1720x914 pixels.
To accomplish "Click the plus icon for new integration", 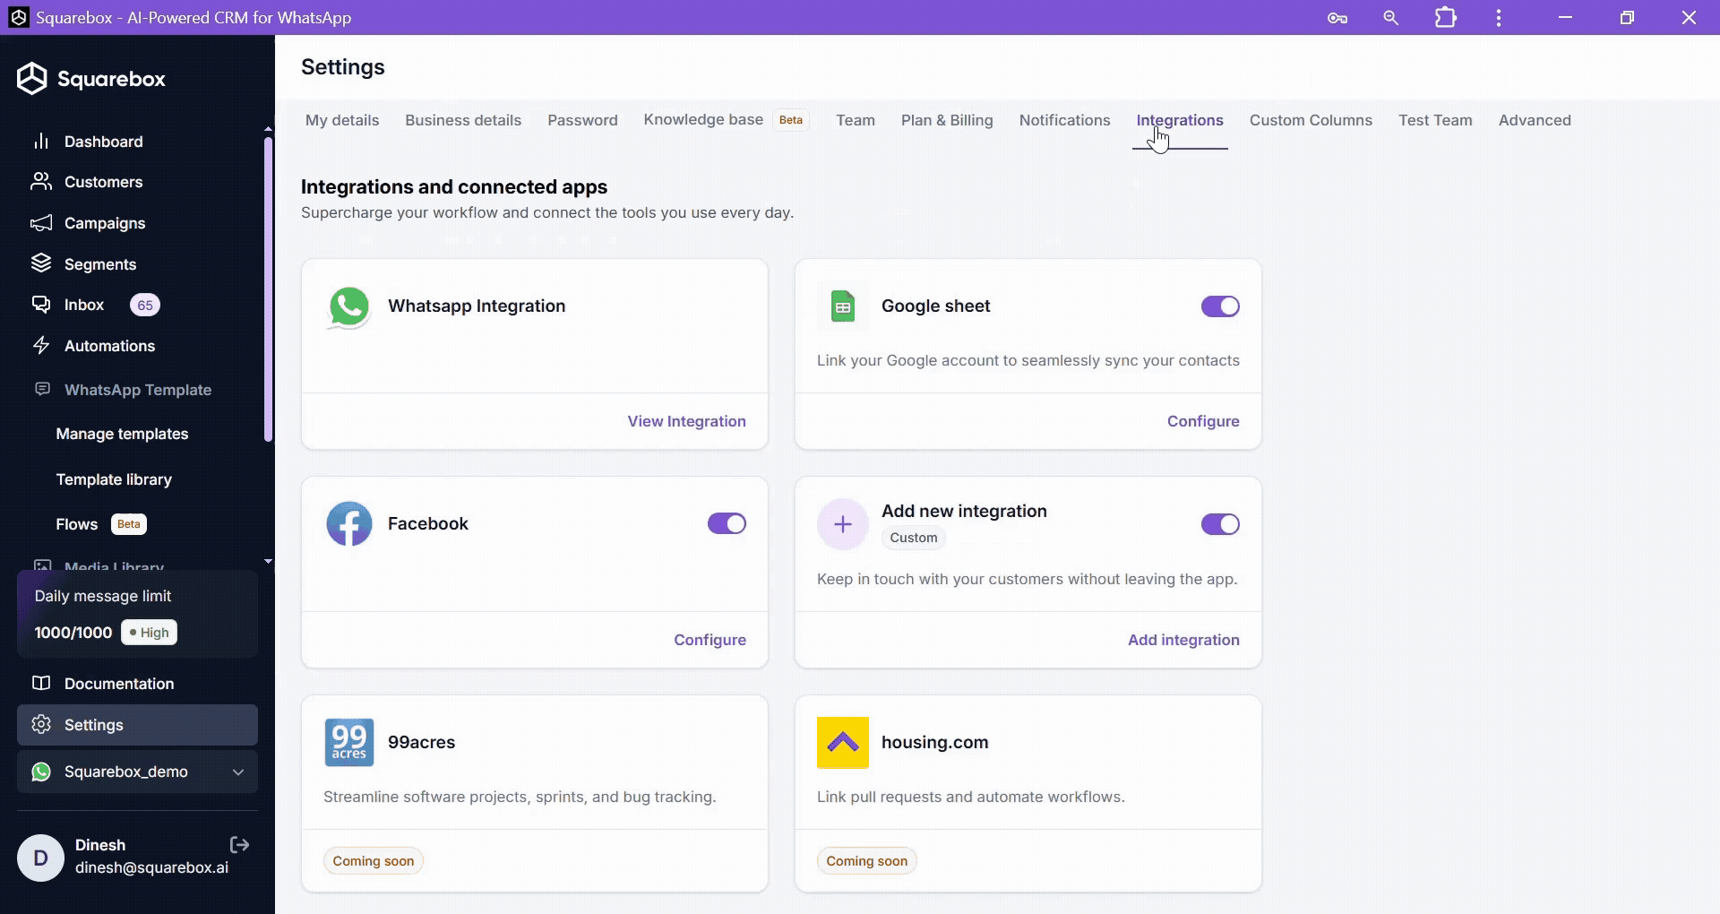I will pyautogui.click(x=842, y=524).
